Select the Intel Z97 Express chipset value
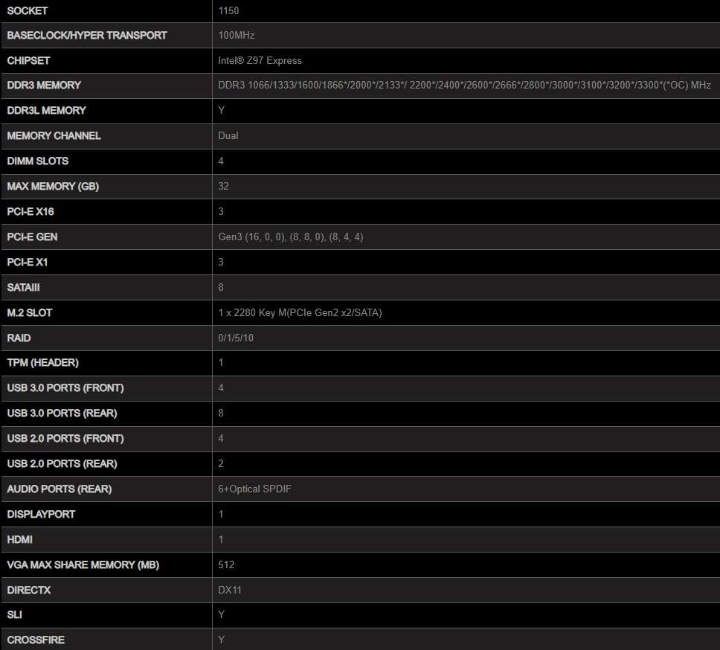 (x=260, y=60)
